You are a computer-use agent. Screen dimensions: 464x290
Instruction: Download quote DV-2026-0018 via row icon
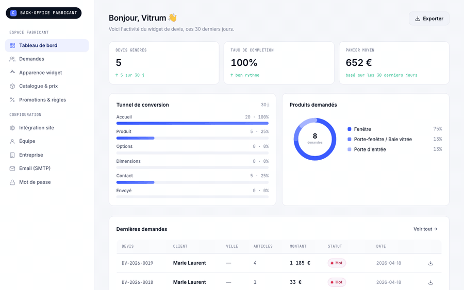click(430, 282)
